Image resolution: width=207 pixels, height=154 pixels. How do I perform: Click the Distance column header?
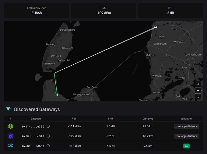coord(148,118)
